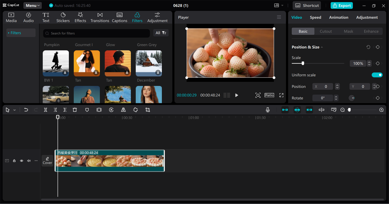Select the Enhance sub-tab
The width and height of the screenshot is (389, 204).
tap(371, 31)
